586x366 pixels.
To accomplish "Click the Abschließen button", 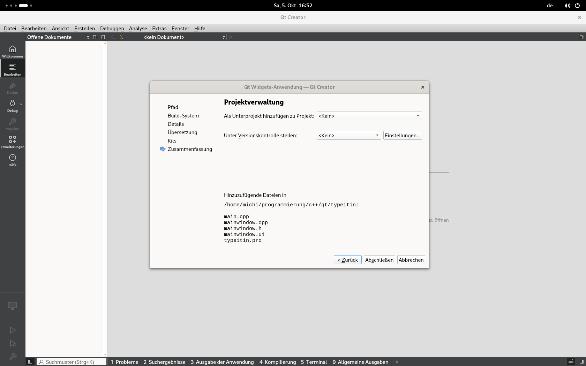I will tap(380, 260).
